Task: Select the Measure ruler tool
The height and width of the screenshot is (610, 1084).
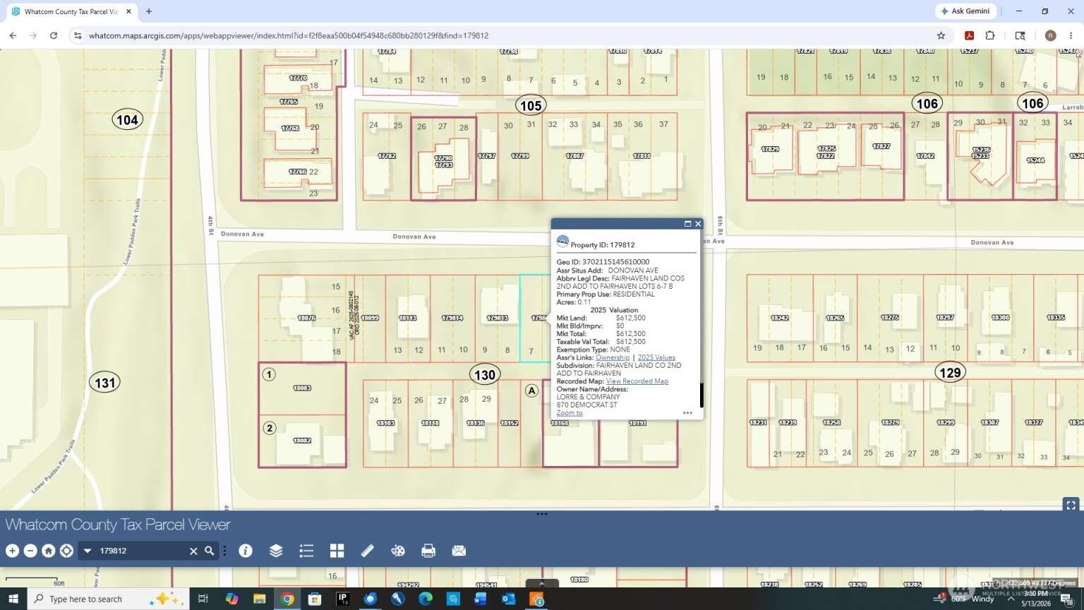Action: [x=368, y=551]
